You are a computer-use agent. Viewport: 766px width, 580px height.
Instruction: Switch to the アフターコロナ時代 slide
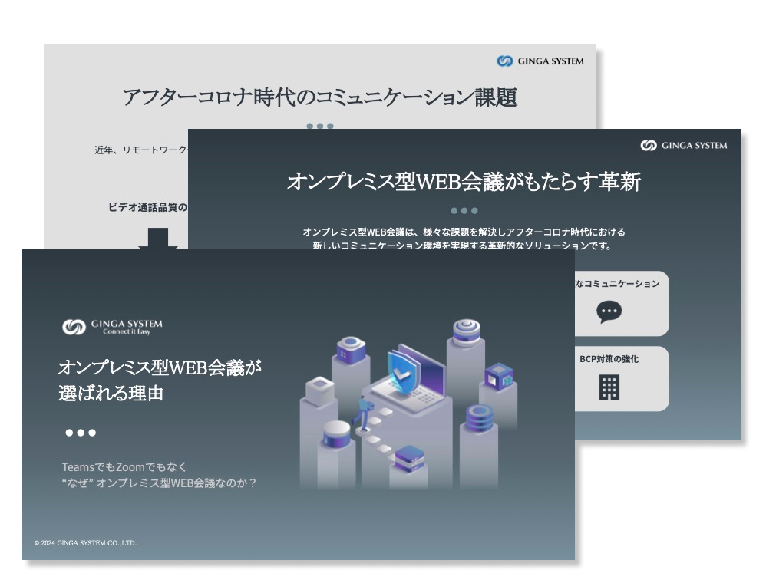click(x=321, y=94)
